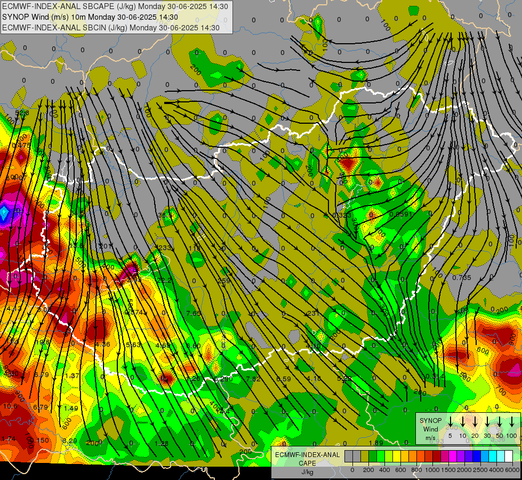
Task: Click the 1.28 grid value on the map
Action: click(x=162, y=443)
